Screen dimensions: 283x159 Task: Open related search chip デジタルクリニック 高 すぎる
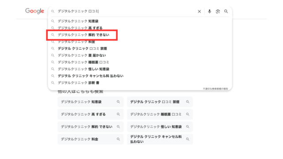(x=91, y=114)
